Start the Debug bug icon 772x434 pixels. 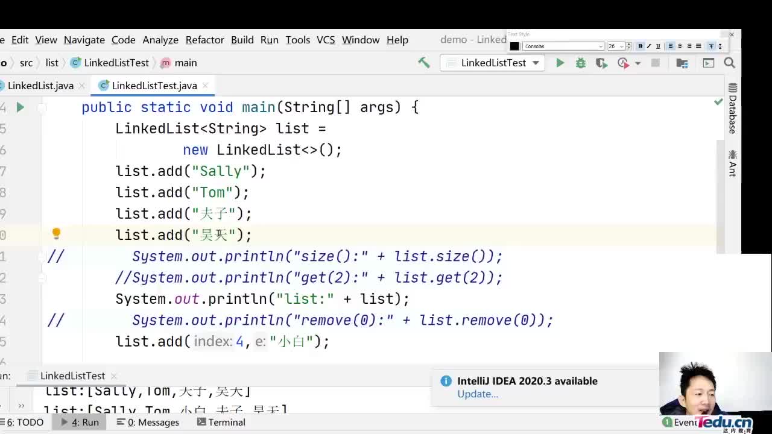580,63
